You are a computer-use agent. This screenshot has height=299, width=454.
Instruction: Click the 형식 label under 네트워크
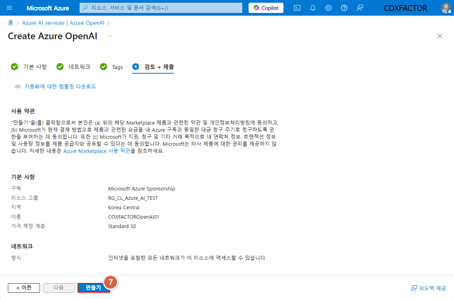[x=16, y=257]
